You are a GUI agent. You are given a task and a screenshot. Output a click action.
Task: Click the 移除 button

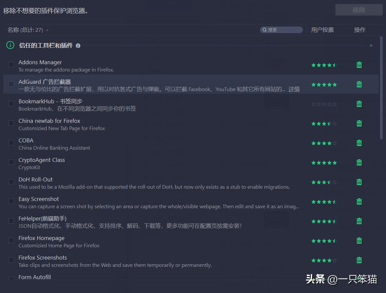[359, 10]
